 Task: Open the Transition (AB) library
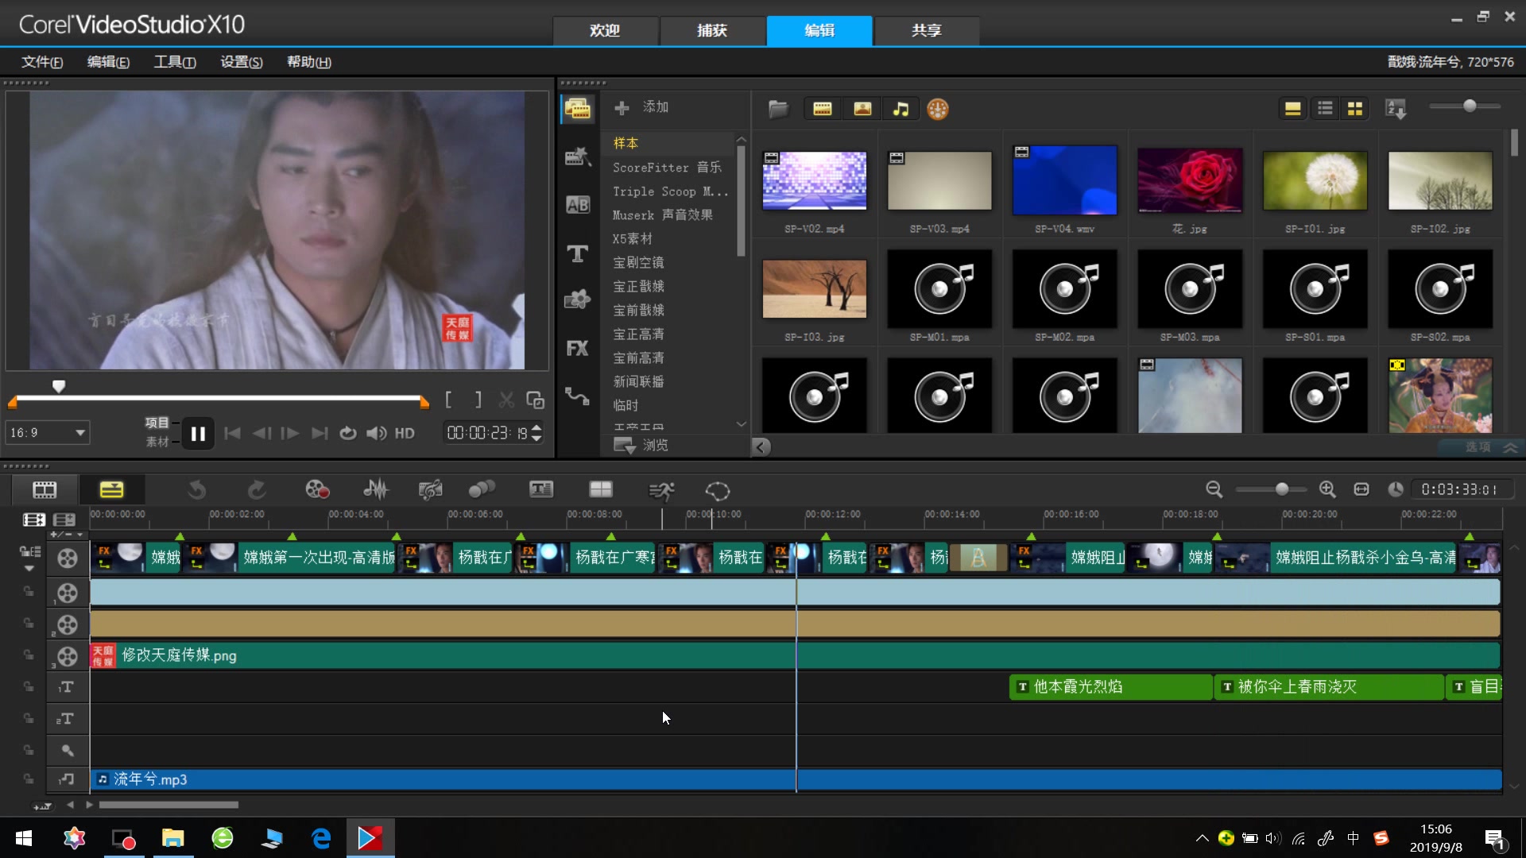click(x=578, y=205)
